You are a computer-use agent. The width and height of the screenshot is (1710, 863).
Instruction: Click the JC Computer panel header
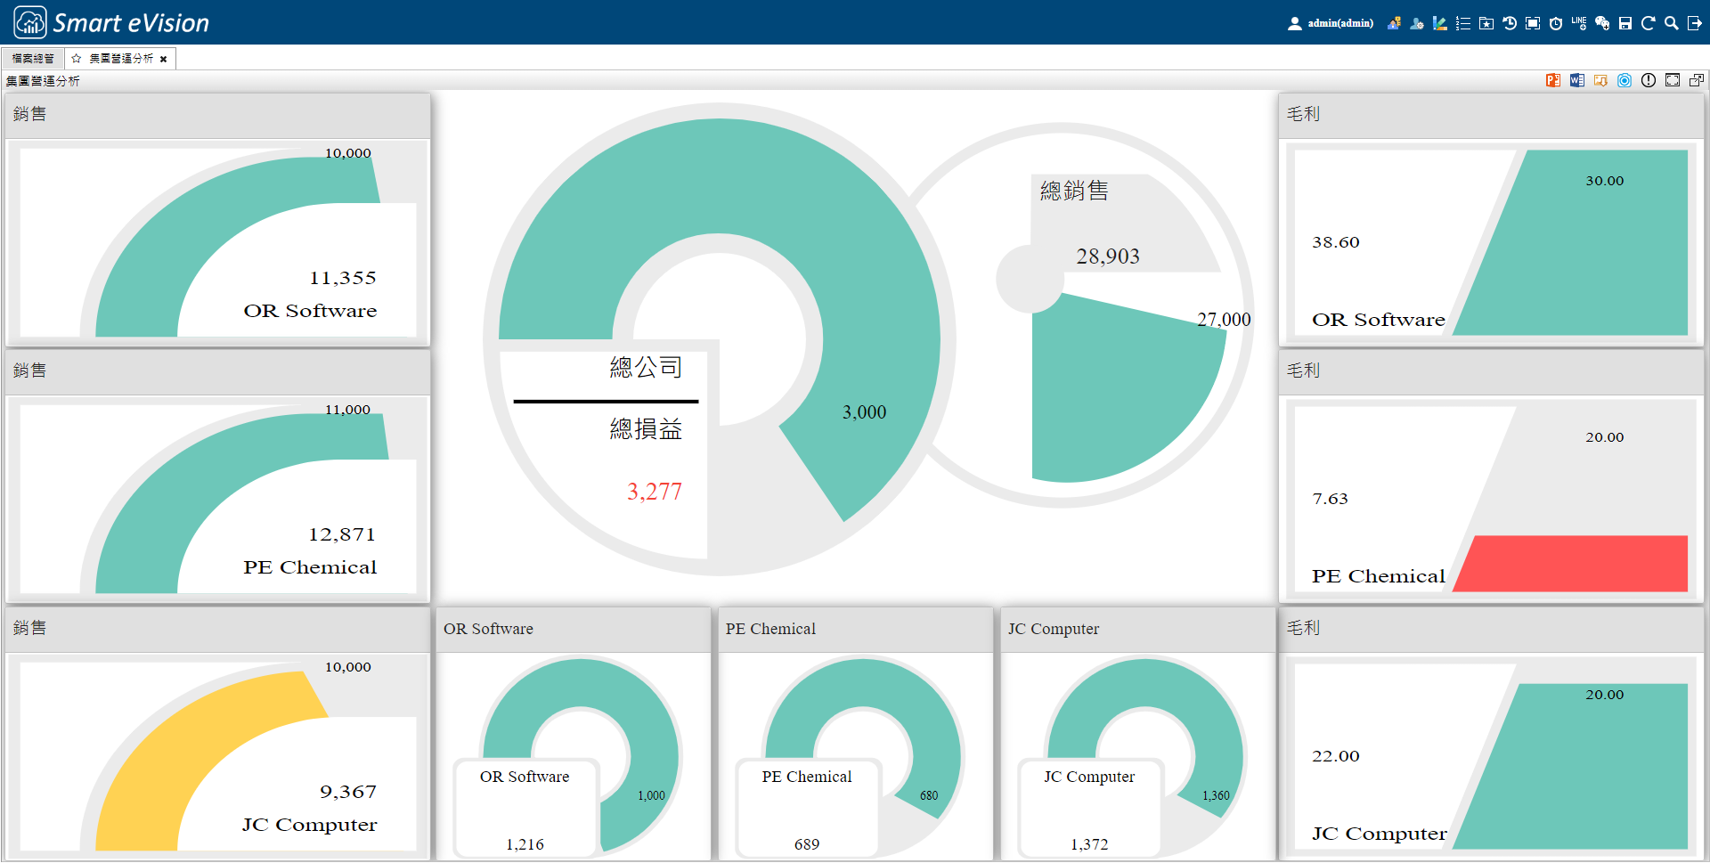pos(1138,629)
